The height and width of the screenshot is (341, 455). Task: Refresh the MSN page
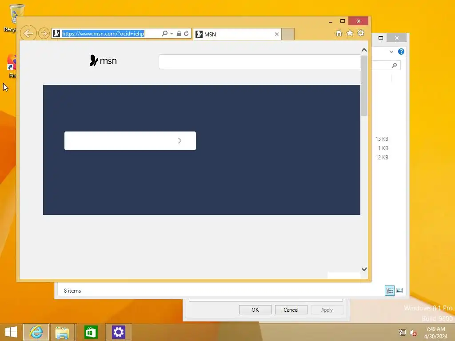pos(186,33)
